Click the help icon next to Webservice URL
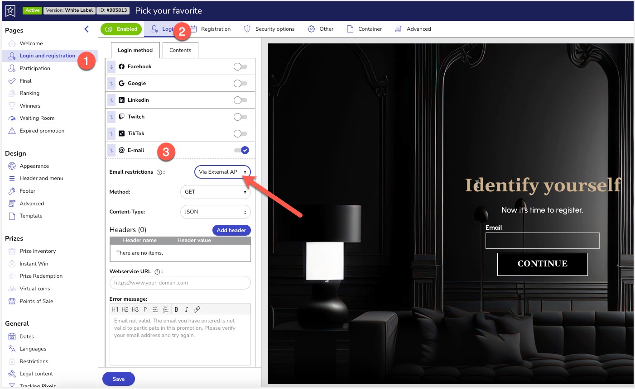Screen dimensions: 635x389 point(157,272)
